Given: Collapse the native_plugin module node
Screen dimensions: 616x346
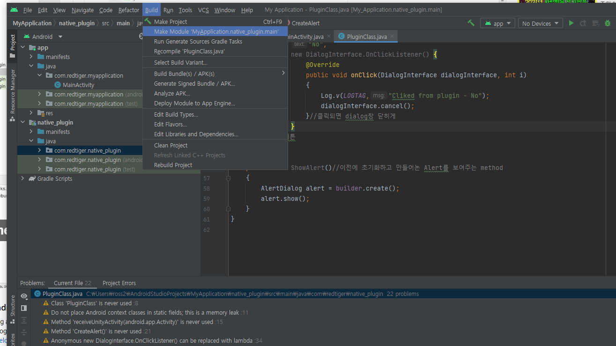Looking at the screenshot, I should pyautogui.click(x=23, y=122).
